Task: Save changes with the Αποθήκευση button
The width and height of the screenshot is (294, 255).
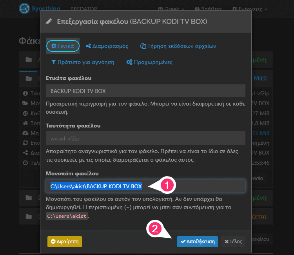Action: pyautogui.click(x=198, y=242)
